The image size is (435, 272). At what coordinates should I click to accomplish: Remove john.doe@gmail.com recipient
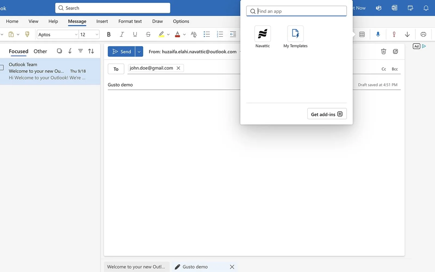click(178, 68)
